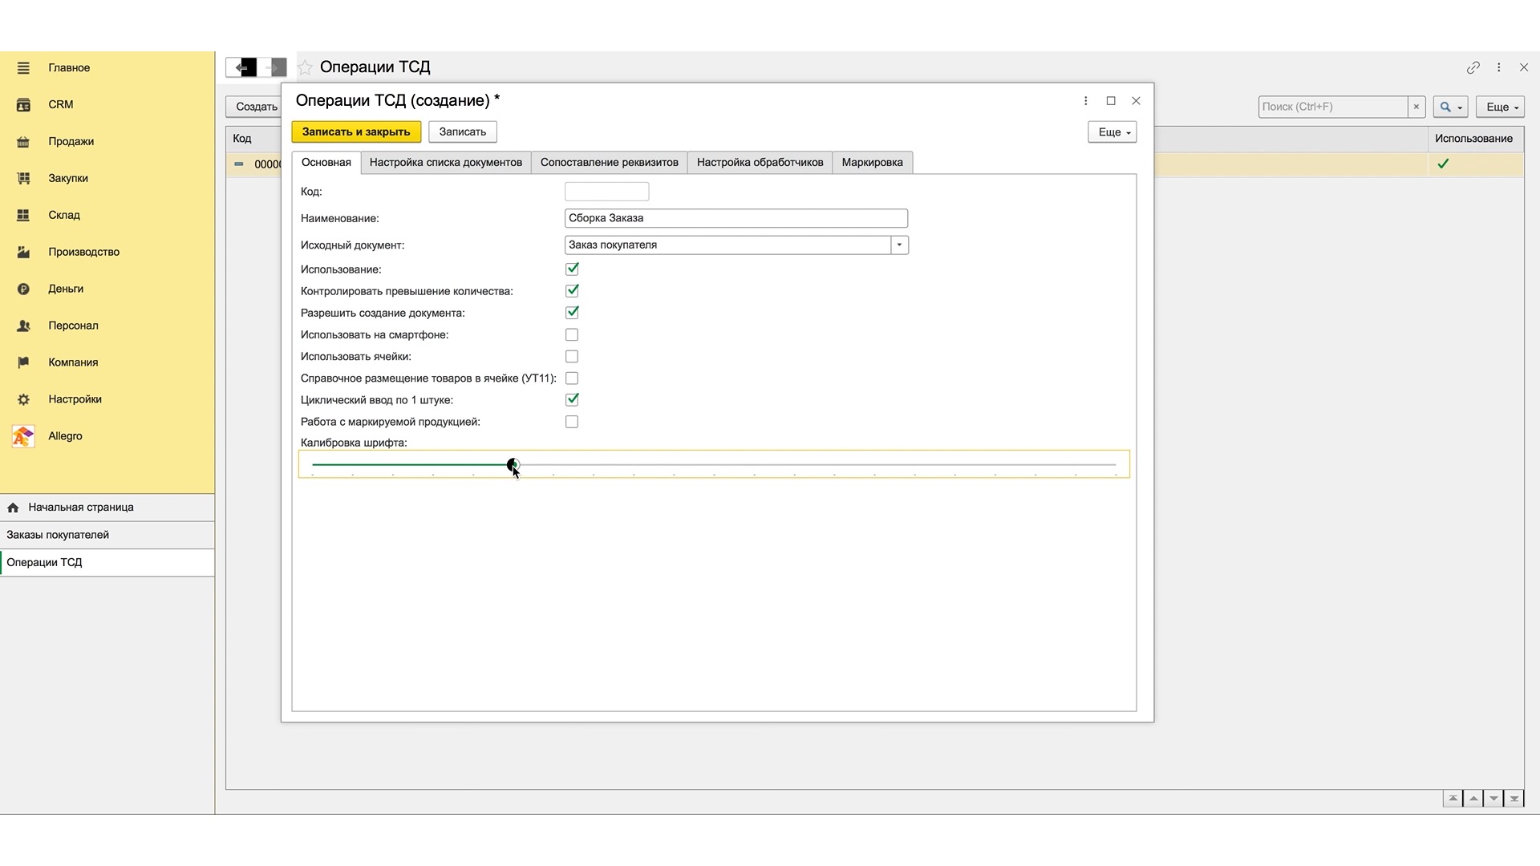Jump to the last list row arrow
The height and width of the screenshot is (866, 1540).
pyautogui.click(x=1514, y=799)
